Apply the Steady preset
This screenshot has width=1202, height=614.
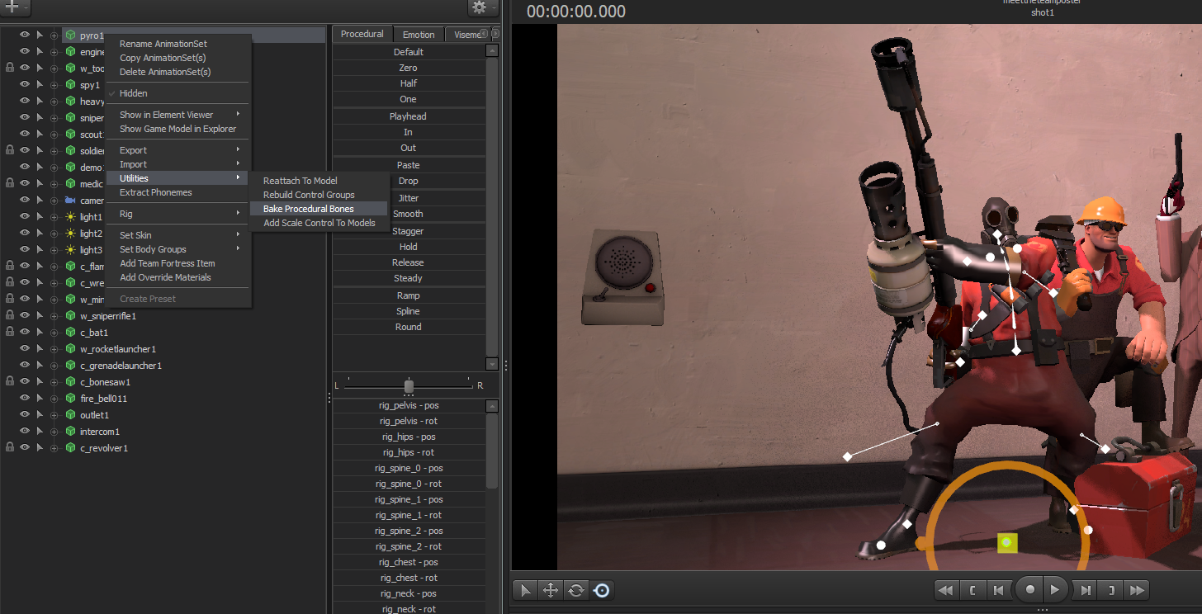point(409,278)
